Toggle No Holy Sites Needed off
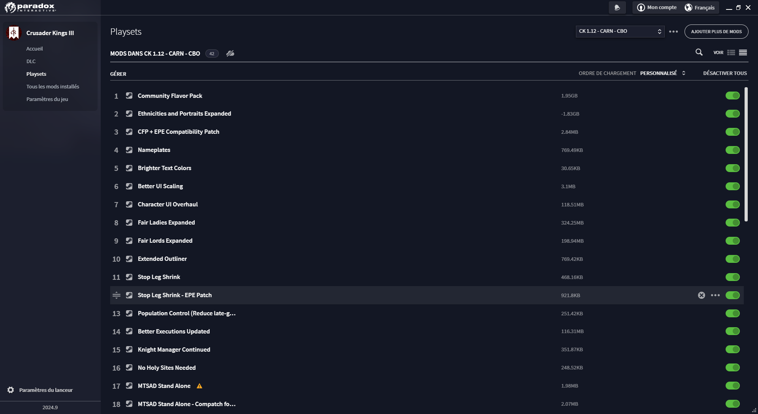Viewport: 758px width, 414px height. pyautogui.click(x=733, y=368)
